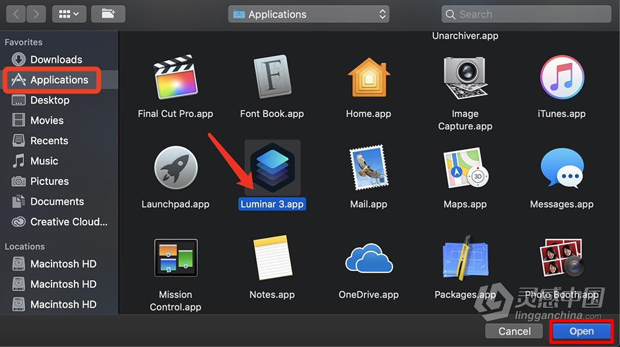Image resolution: width=620 pixels, height=347 pixels.
Task: Select the Messages.app speech bubble icon
Action: point(562,168)
